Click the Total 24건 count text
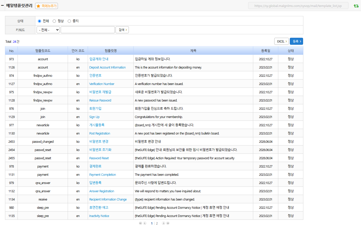 coord(12,41)
